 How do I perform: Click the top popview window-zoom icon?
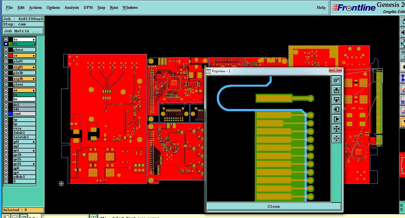pyautogui.click(x=336, y=80)
